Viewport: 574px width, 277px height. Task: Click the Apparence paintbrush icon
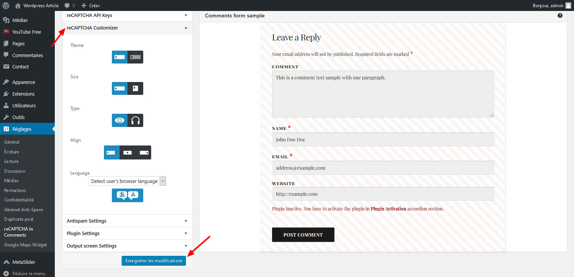pyautogui.click(x=6, y=82)
